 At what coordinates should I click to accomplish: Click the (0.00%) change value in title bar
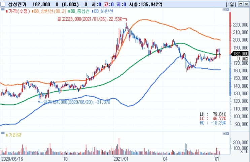(x=70, y=4)
